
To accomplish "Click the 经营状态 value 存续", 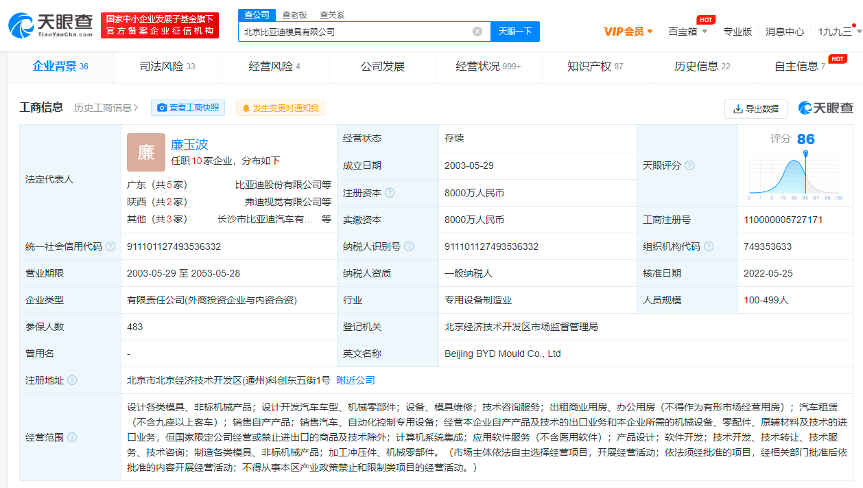I will point(454,138).
